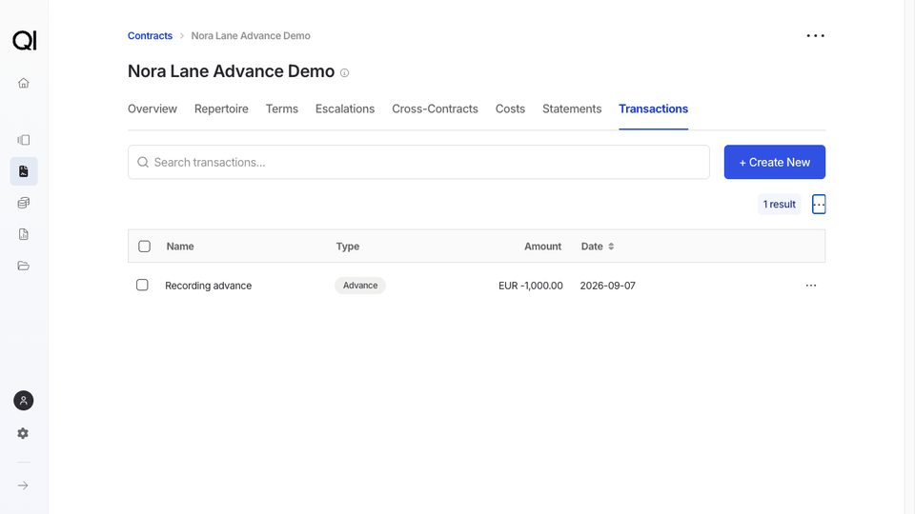Tick the select-all checkbox in header
Screen dimensions: 915x514
pos(144,247)
